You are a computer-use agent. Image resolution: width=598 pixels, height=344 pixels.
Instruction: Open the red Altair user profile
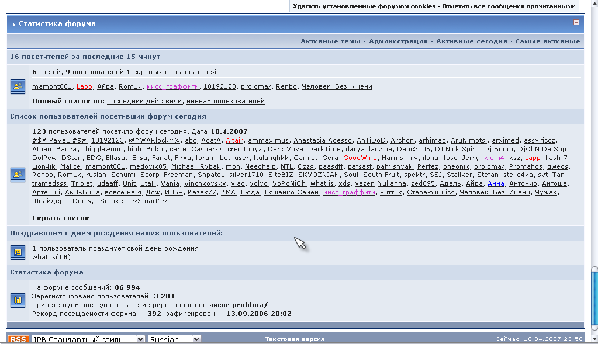234,140
